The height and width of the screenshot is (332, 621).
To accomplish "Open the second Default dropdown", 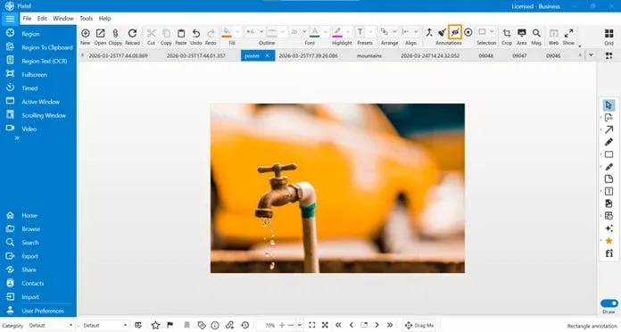I will [105, 325].
